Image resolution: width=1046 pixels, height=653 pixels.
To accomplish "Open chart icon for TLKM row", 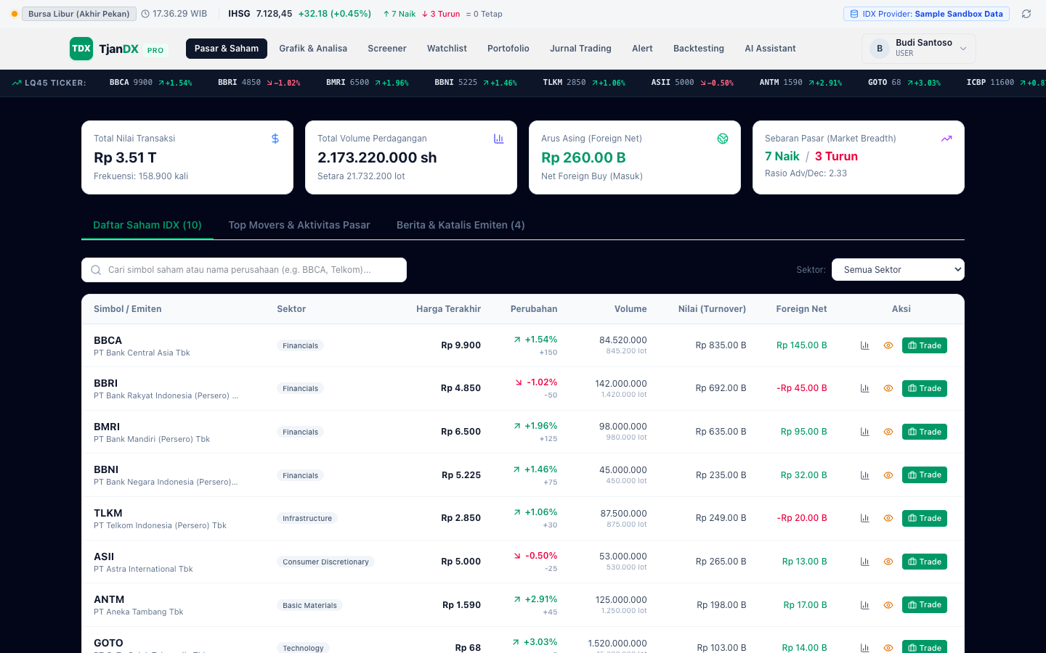I will 864,518.
